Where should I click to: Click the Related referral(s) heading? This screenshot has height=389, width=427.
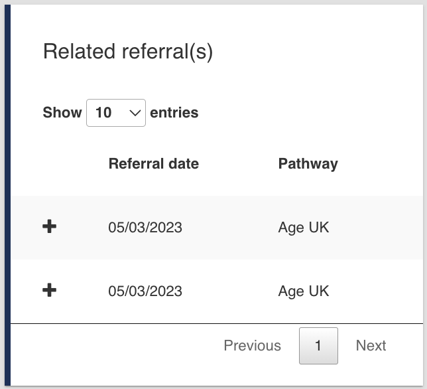click(x=128, y=52)
